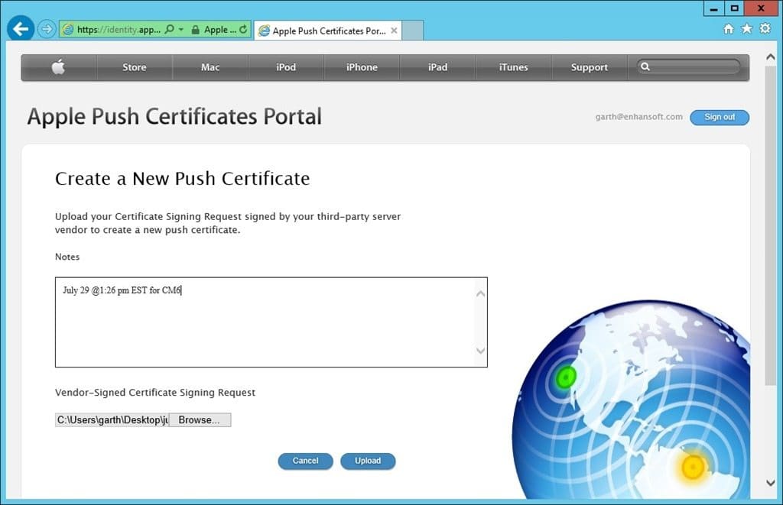783x505 pixels.
Task: Maximize the browser window
Action: click(x=734, y=8)
